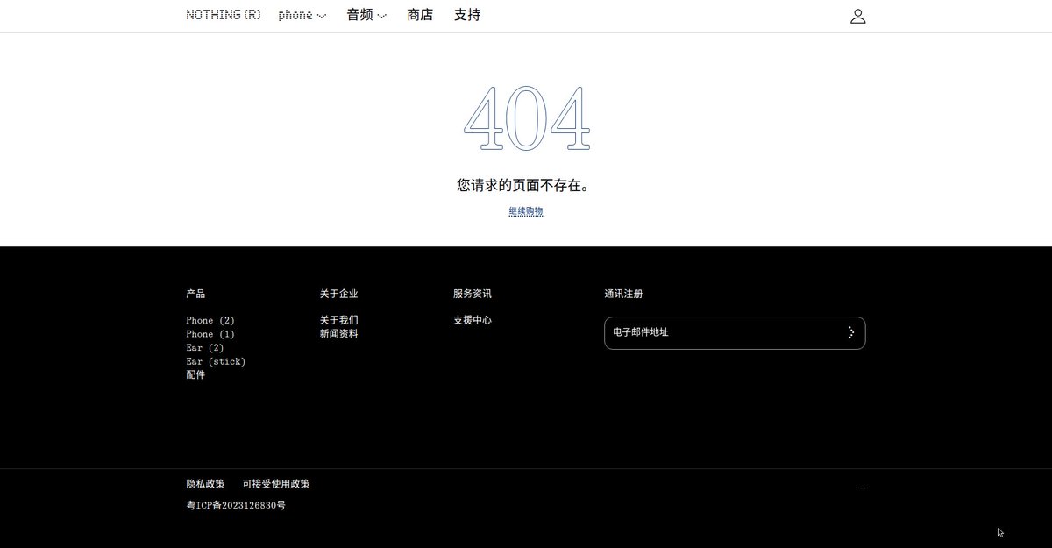Expand the phone dropdown menu
Viewport: 1052px width, 548px height.
(302, 15)
